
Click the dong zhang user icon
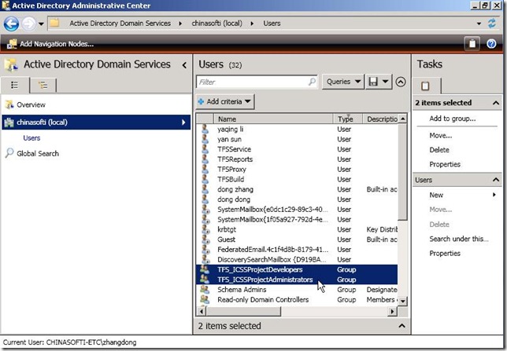(205, 188)
